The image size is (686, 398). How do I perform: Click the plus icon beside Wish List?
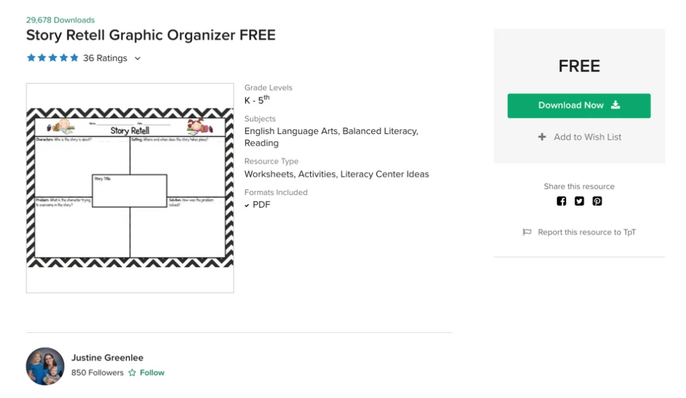pyautogui.click(x=542, y=137)
